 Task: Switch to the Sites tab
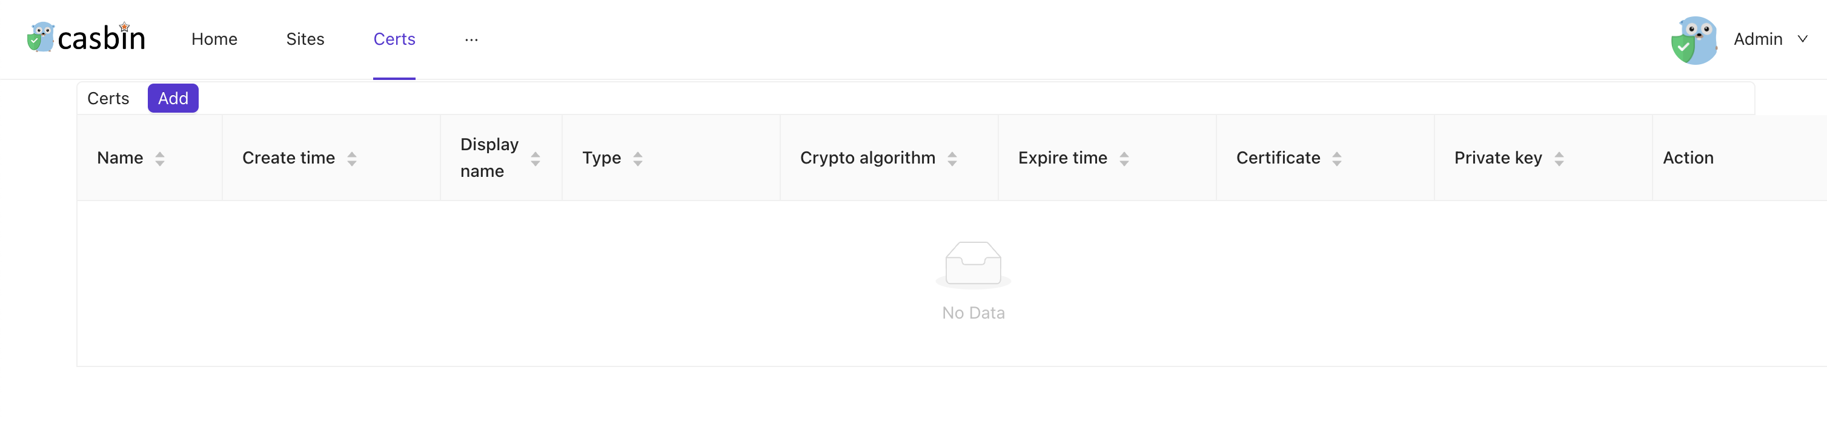coord(305,39)
